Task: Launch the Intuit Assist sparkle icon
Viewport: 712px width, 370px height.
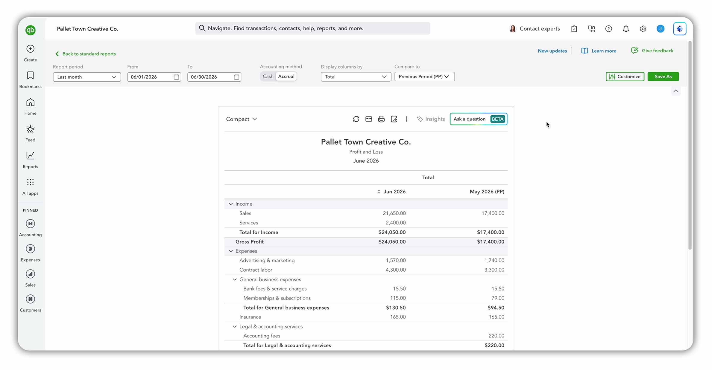Action: pyautogui.click(x=679, y=29)
